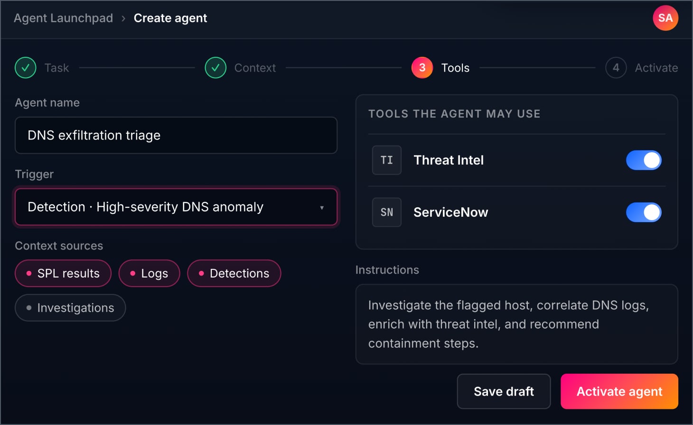Viewport: 693px width, 425px height.
Task: Click the breadcrumb chevron separator
Action: tap(123, 18)
